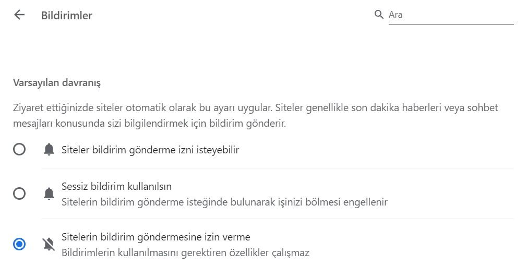Viewport: 527px width, 278px height.
Task: Click subtitle 'Sitelerin bildirim gönderme isteğinde bulunarak'
Action: (x=224, y=202)
